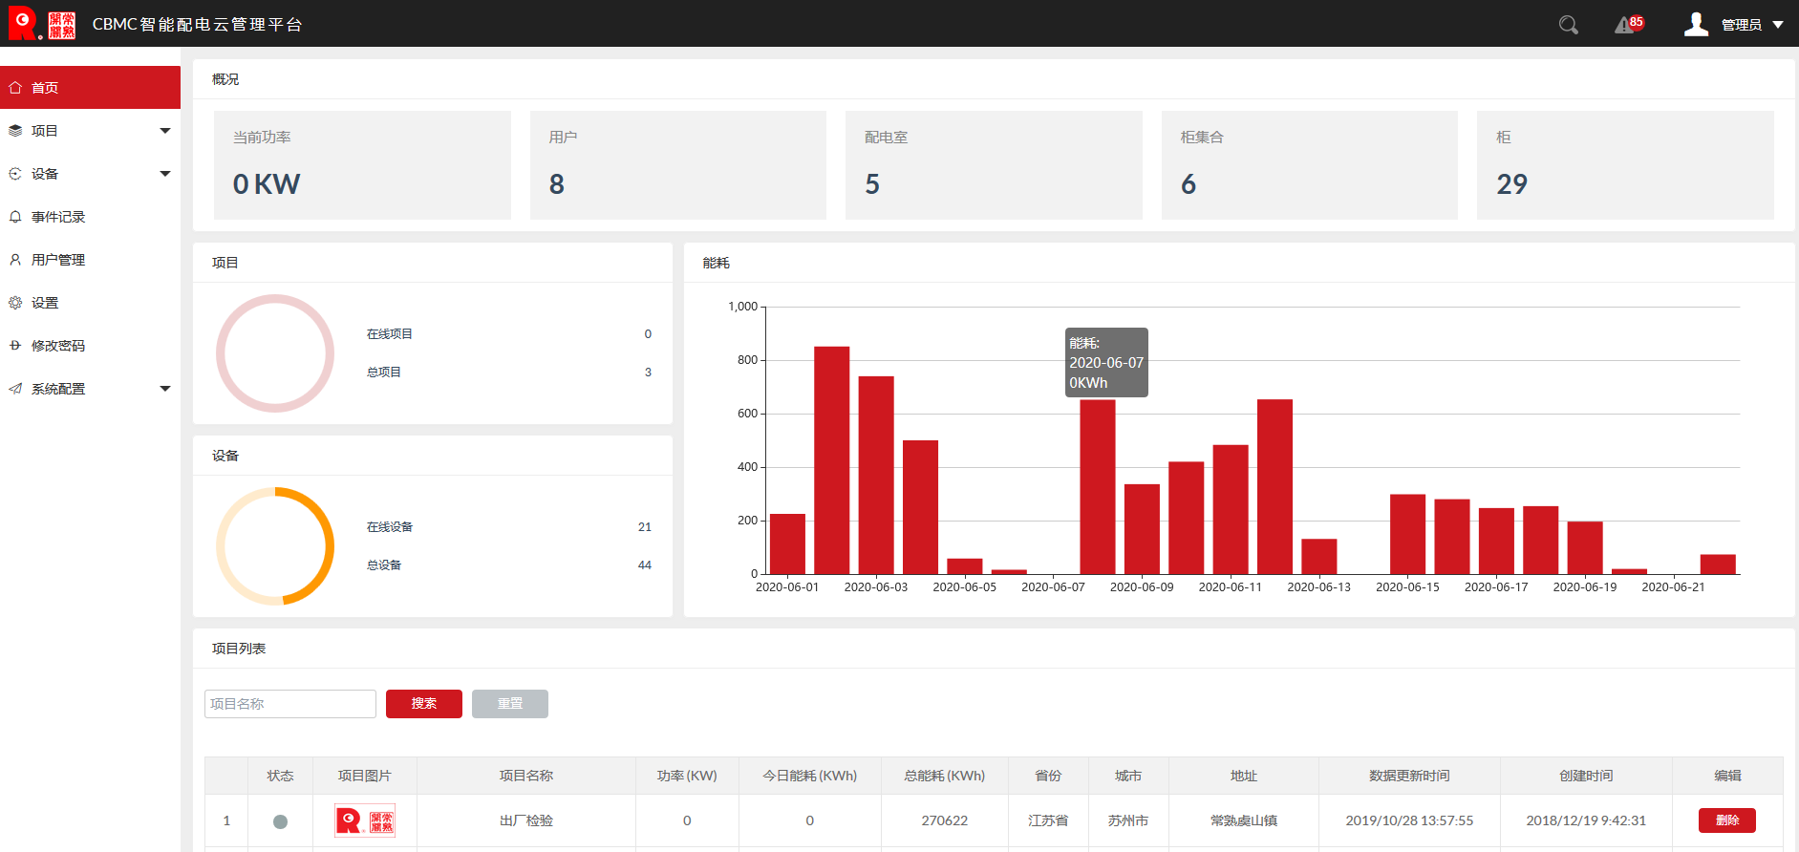Click the gear icon beside 设置
Screen dimensions: 1799x852
(x=15, y=303)
